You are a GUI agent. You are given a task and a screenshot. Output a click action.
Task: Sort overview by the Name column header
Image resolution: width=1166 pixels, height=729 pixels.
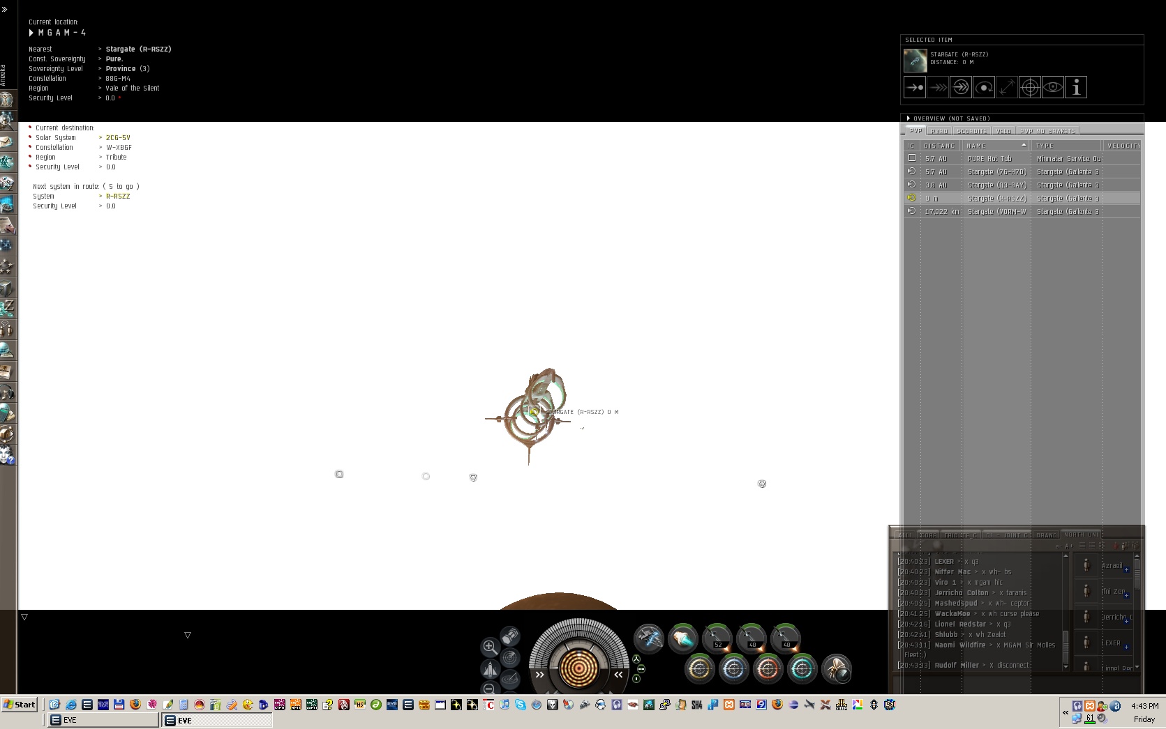coord(996,146)
